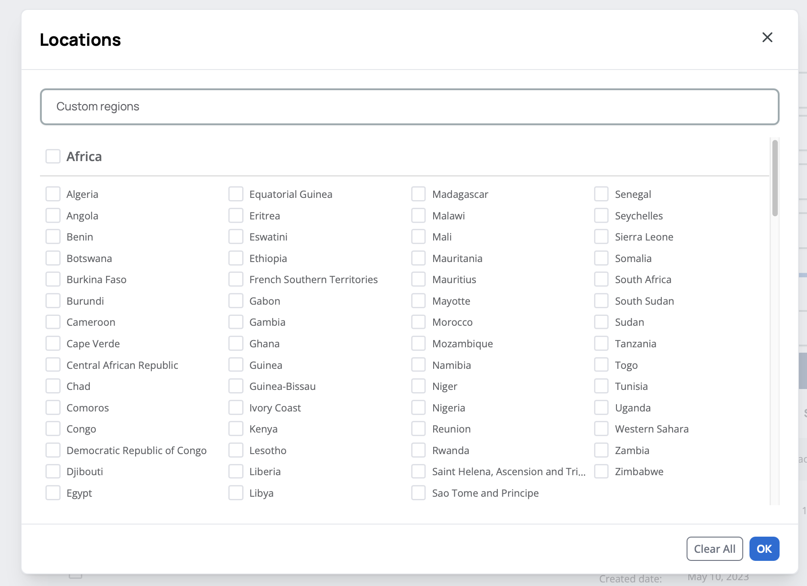Click the country list vertical scrollbar
Screen dimensions: 807x586
click(775, 179)
